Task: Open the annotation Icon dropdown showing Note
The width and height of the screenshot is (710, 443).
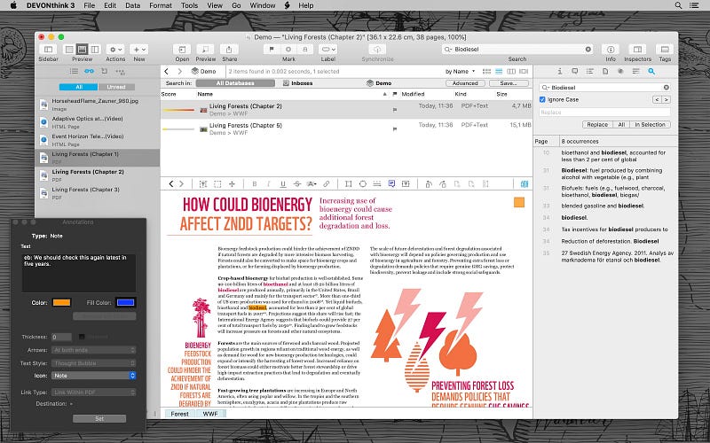Action: point(93,376)
